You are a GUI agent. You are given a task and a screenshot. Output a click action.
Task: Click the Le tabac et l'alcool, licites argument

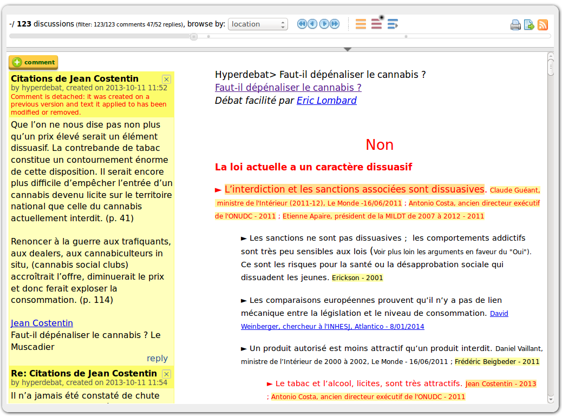(369, 383)
